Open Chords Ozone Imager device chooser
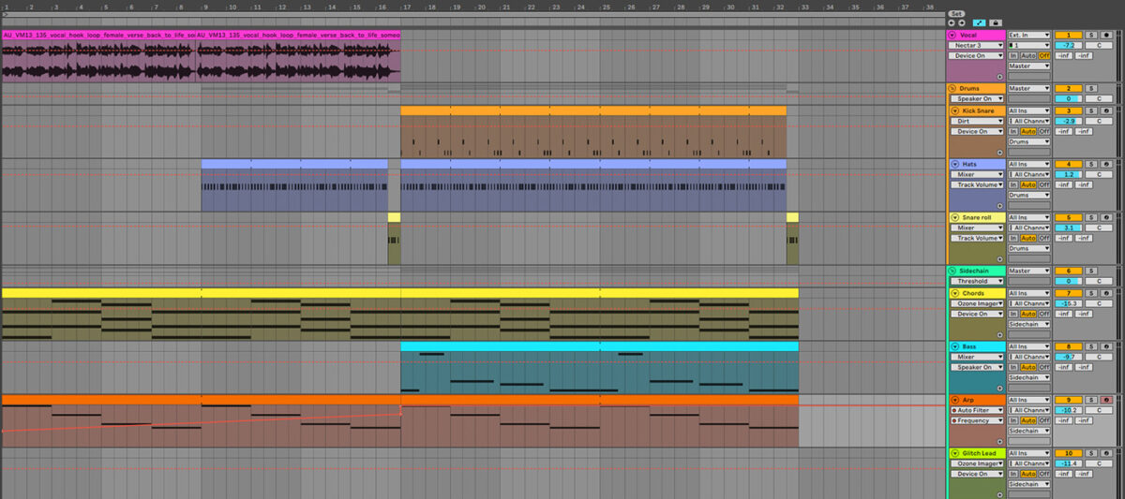Image resolution: width=1125 pixels, height=499 pixels. 979,303
